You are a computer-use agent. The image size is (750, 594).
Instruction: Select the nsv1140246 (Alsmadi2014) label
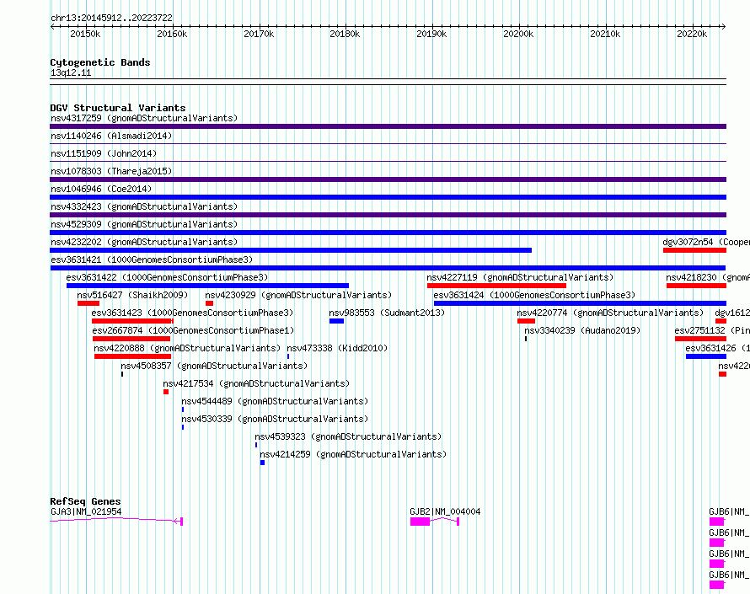coord(111,136)
